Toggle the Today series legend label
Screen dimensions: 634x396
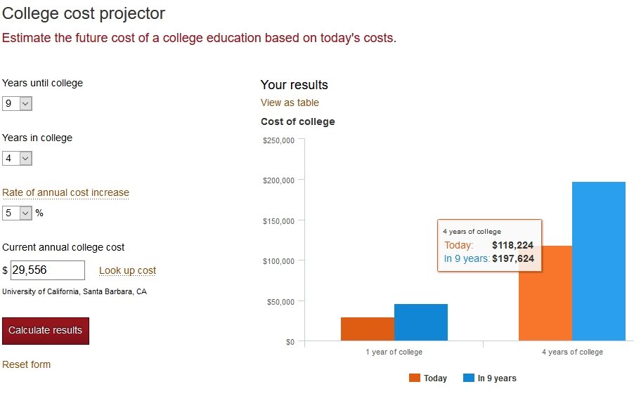435,378
